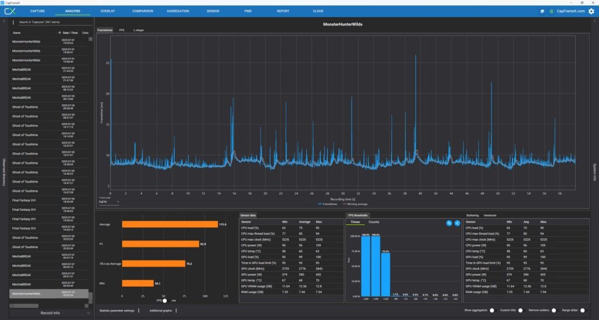Open the Variances tab

pyautogui.click(x=490, y=215)
